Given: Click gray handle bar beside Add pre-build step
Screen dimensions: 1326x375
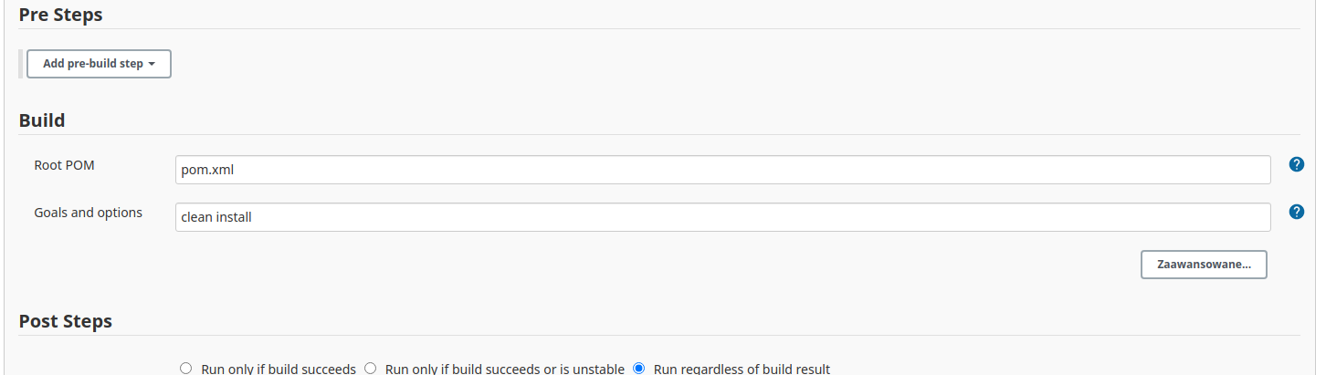Looking at the screenshot, I should pos(21,64).
